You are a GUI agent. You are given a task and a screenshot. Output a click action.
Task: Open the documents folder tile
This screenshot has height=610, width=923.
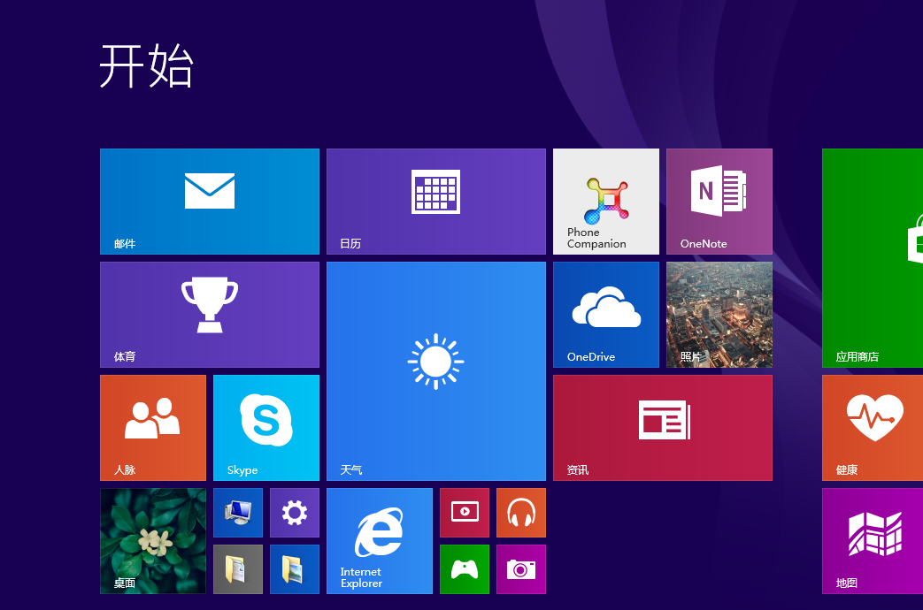238,569
